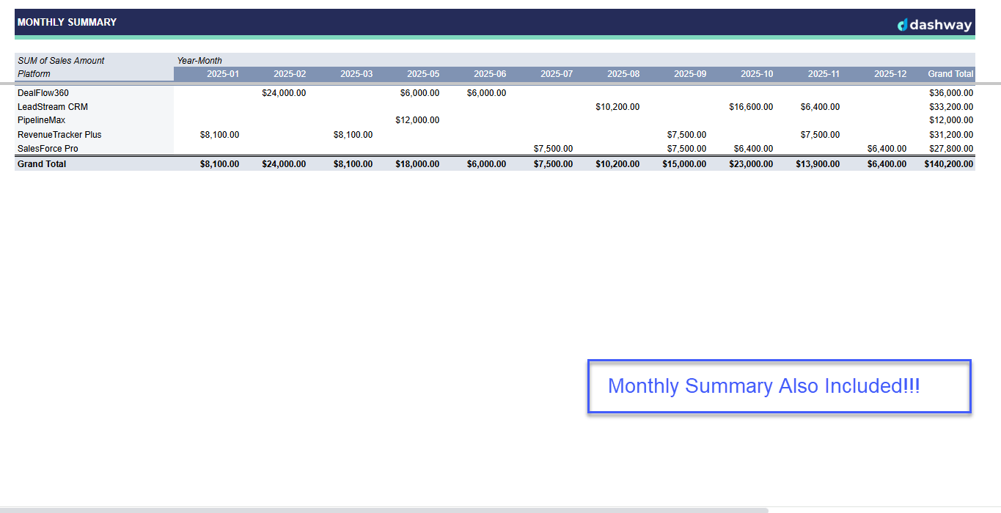Click SalesForce Pro's $6,400.00 under 2025-10
Viewport: 1001px width, 513px height.
[x=753, y=149]
